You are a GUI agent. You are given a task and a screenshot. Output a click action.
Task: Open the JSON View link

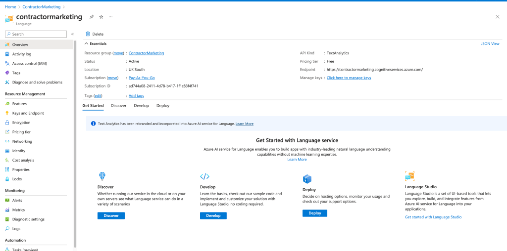[x=490, y=43]
